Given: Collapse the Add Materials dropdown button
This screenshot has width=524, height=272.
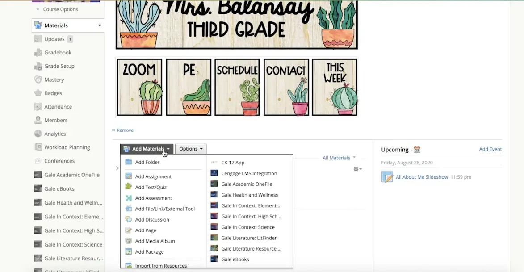Looking at the screenshot, I should (x=147, y=149).
